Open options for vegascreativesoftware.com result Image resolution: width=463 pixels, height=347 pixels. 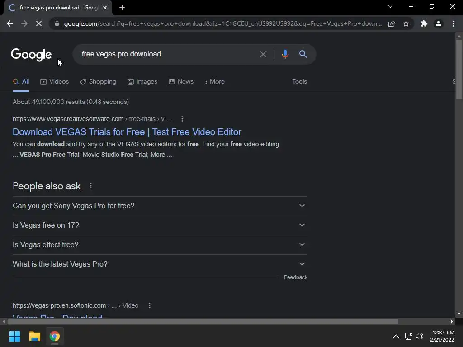pos(182,119)
